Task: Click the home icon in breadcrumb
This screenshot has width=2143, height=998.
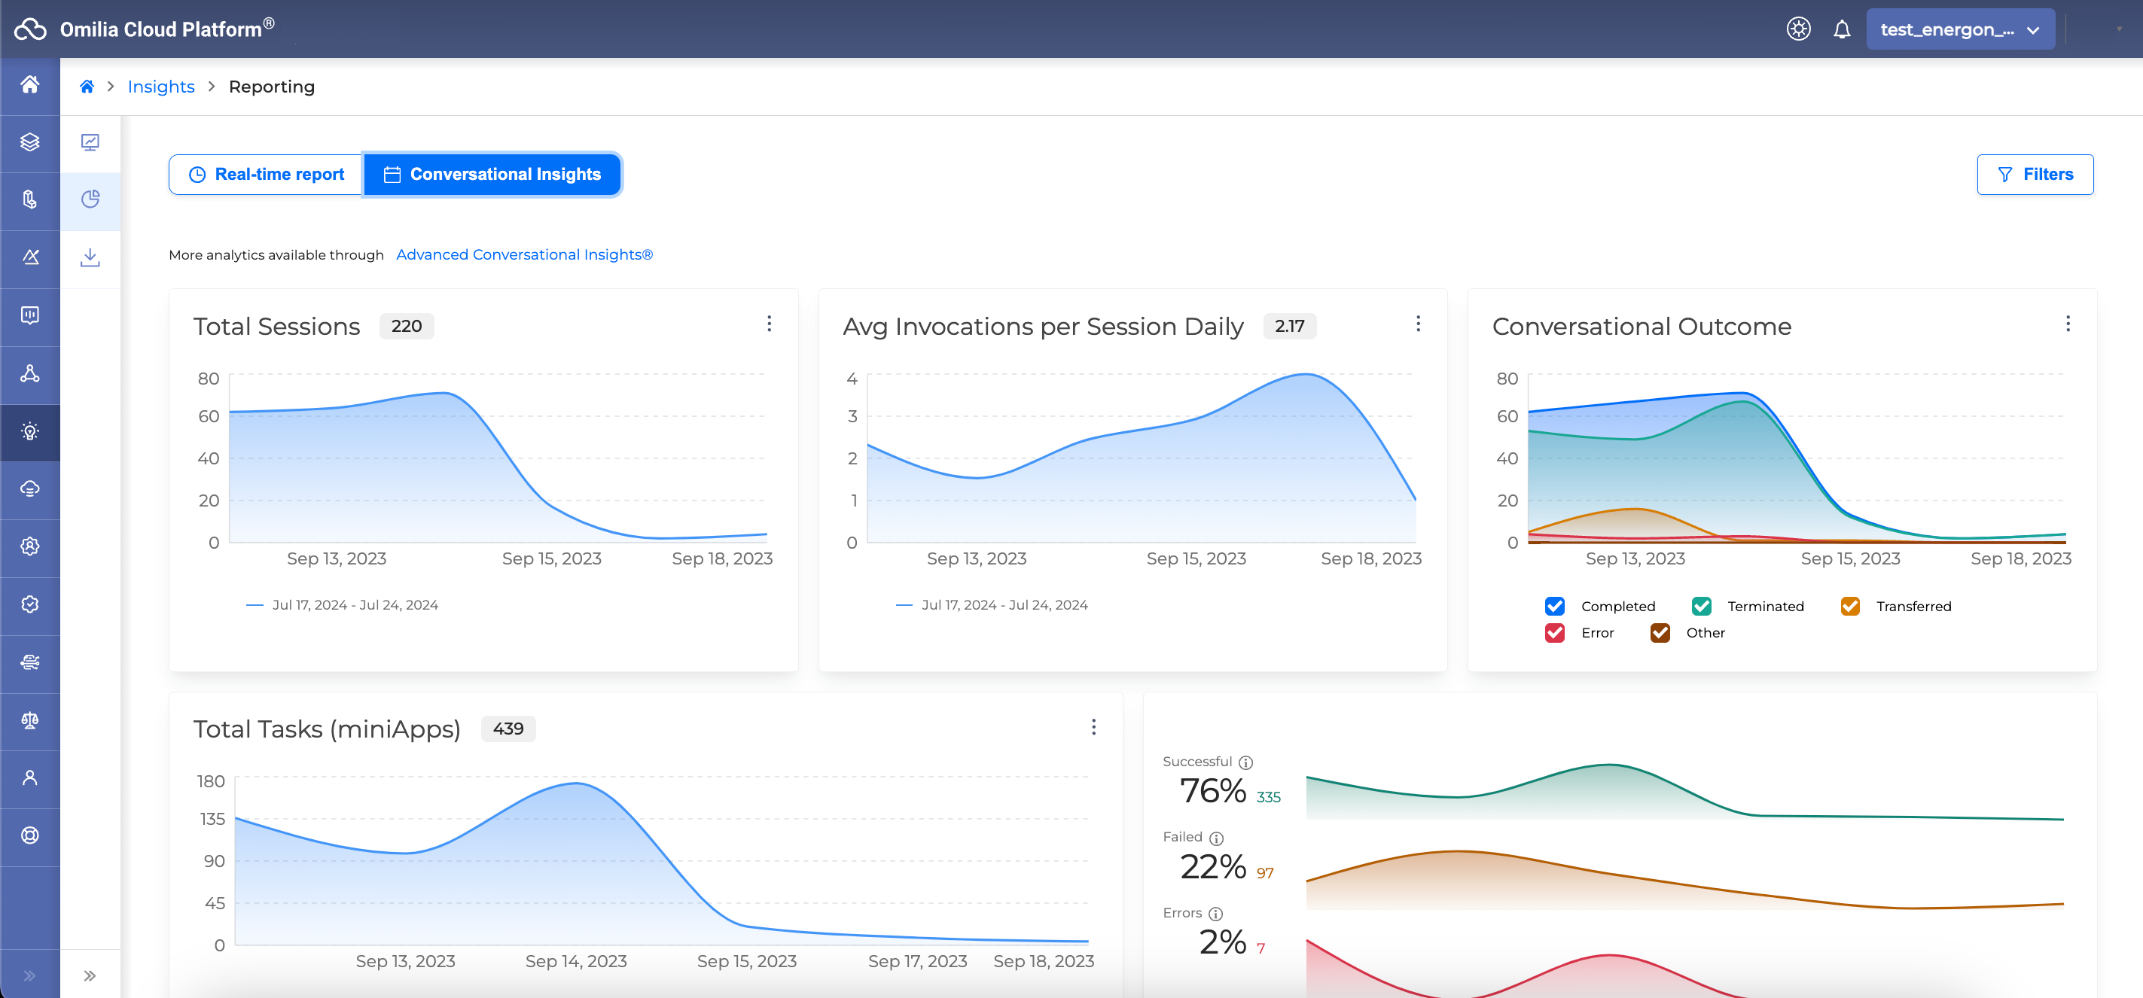Action: coord(87,87)
